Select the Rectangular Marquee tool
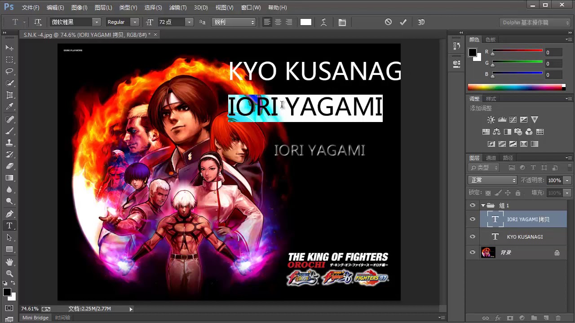 9,60
